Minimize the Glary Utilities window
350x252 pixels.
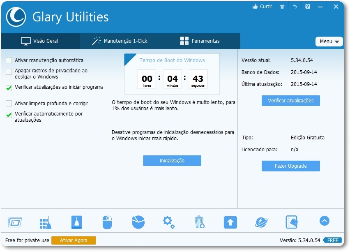[320, 7]
